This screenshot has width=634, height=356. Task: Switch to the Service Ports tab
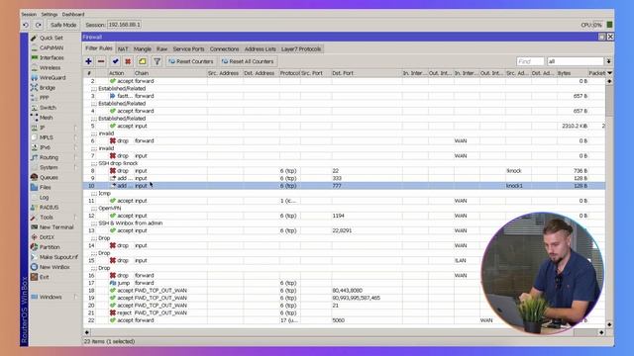[188, 48]
